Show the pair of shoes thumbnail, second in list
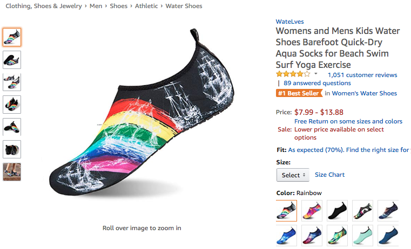This screenshot has width=411, height=249. 12,59
